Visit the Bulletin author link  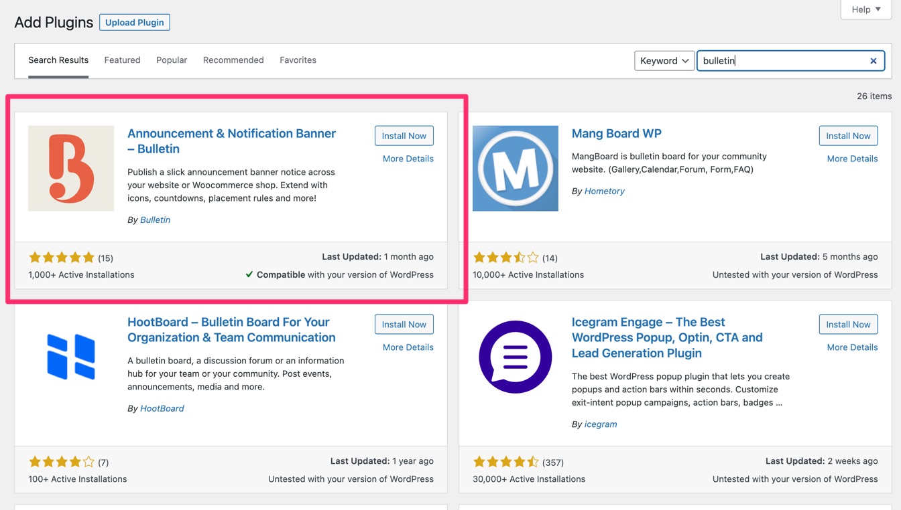pyautogui.click(x=155, y=220)
